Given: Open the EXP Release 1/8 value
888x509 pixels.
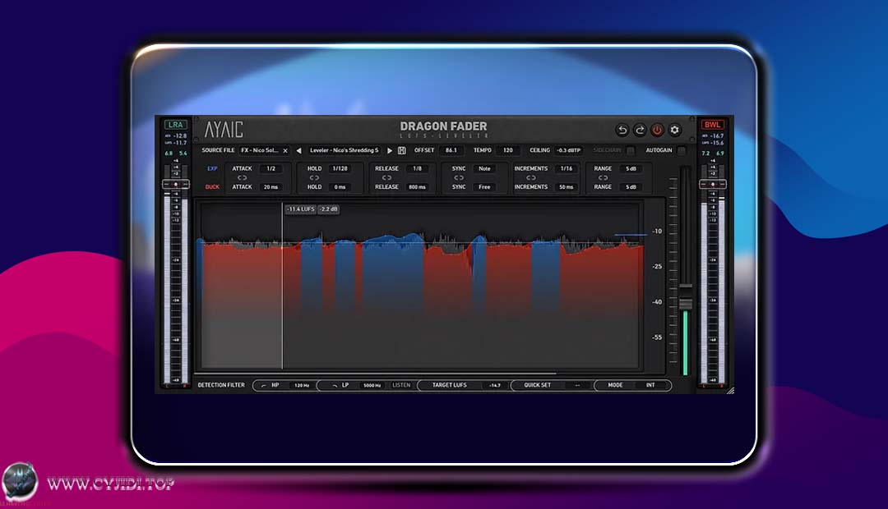Looking at the screenshot, I should (x=418, y=168).
